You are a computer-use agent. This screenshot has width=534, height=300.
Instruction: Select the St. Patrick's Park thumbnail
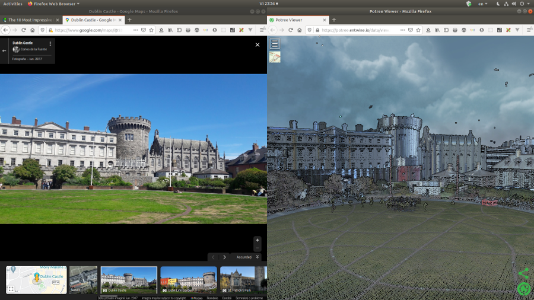[x=243, y=280]
